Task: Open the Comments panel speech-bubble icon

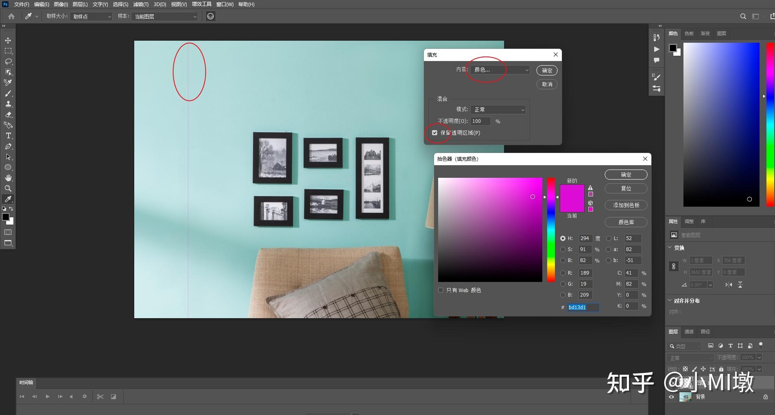Action: click(657, 60)
